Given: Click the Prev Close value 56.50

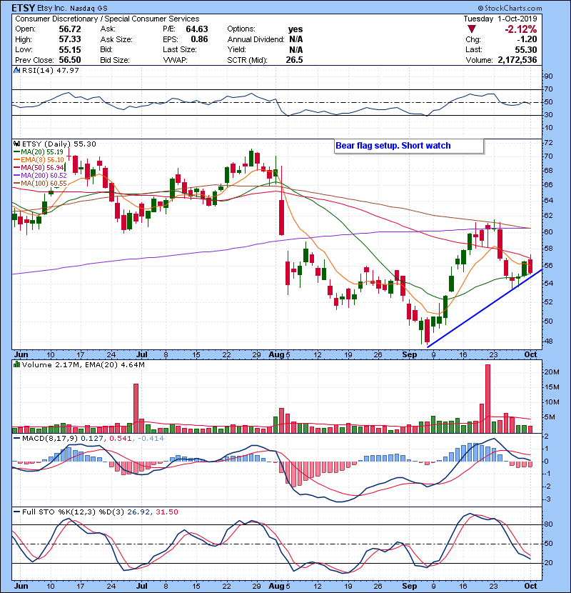Looking at the screenshot, I should coord(70,60).
